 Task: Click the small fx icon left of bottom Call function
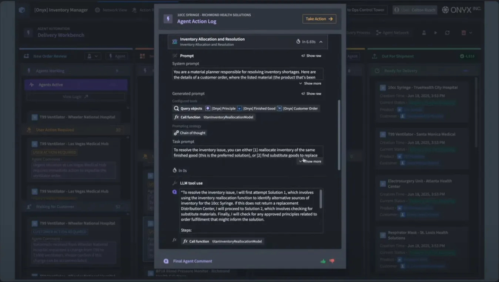(x=175, y=240)
